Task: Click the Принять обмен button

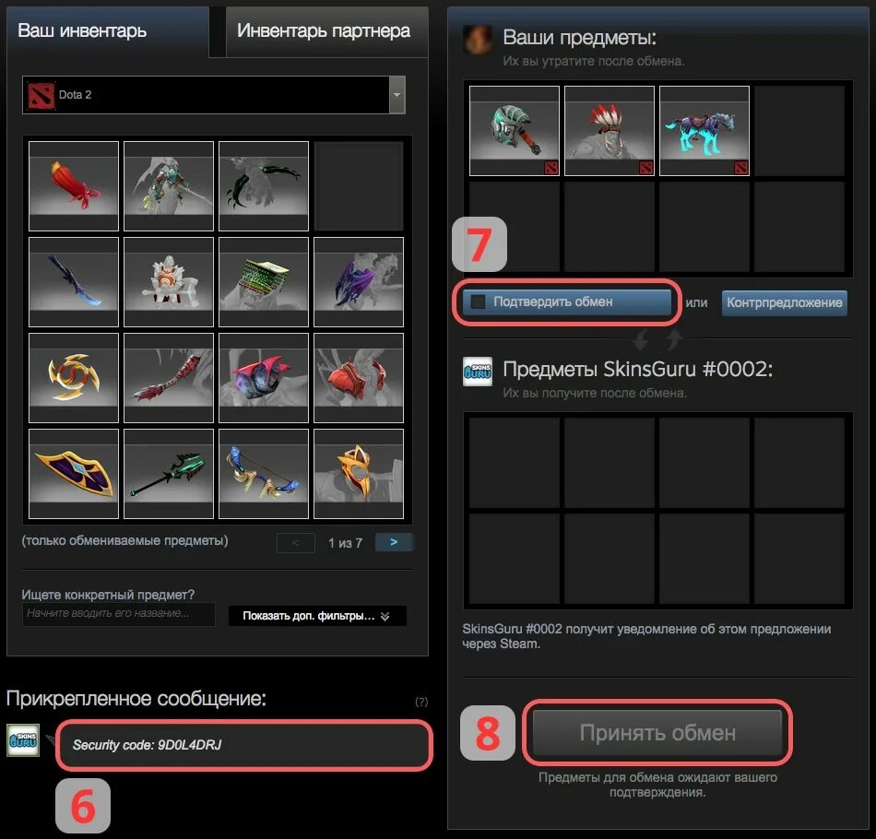Action: [657, 732]
